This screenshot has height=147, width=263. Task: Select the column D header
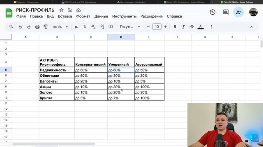(x=121, y=37)
